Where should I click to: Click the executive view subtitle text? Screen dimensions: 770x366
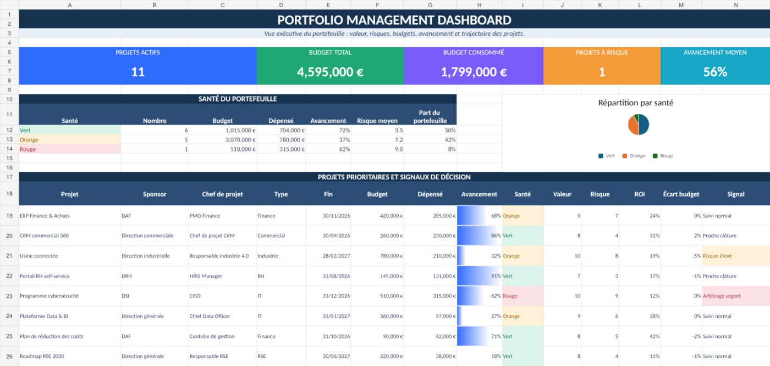click(394, 33)
